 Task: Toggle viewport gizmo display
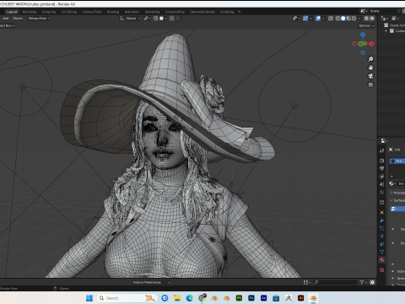point(305,19)
